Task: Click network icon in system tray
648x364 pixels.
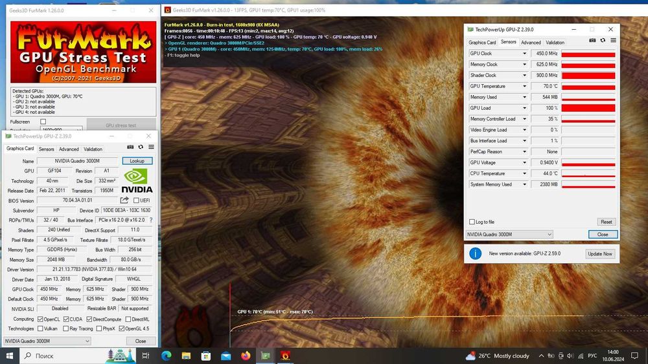Action: click(x=581, y=356)
